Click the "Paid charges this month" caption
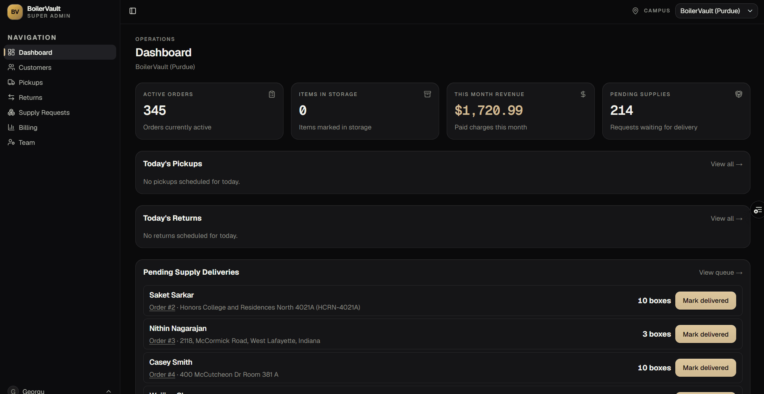This screenshot has height=394, width=764. click(491, 127)
